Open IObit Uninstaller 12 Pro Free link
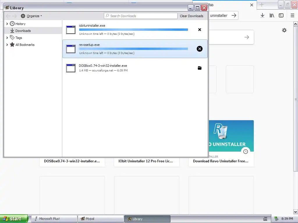Screen dimensions: 298x223 point(146,161)
